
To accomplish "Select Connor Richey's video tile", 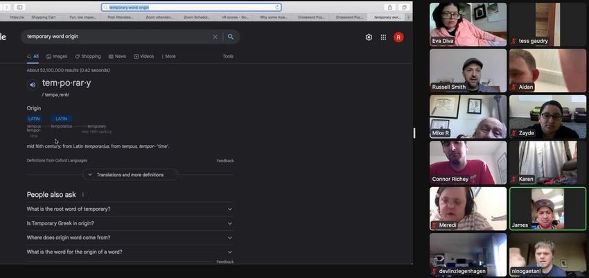I will 468,163.
